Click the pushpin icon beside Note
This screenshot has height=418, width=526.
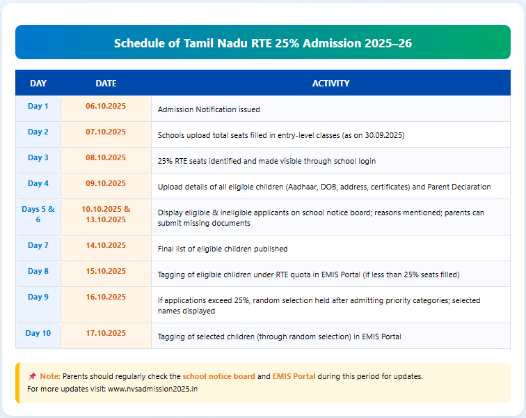[x=32, y=376]
